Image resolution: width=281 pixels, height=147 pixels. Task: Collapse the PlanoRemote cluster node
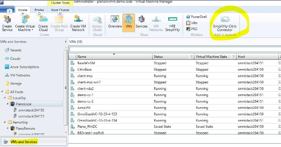pyautogui.click(x=8, y=128)
